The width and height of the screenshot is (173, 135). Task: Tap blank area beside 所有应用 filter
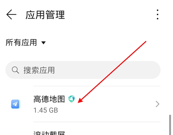[88, 43]
